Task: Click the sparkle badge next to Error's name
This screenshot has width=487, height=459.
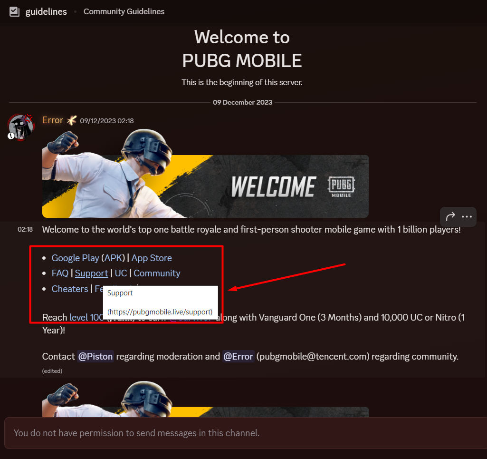Action: pyautogui.click(x=72, y=120)
